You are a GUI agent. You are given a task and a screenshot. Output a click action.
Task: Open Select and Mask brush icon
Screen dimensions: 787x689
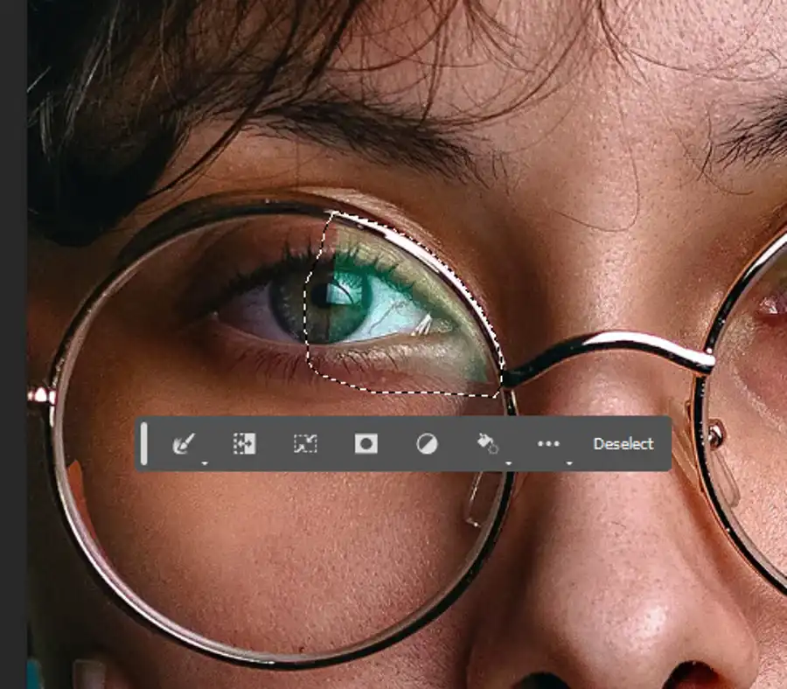(x=184, y=443)
